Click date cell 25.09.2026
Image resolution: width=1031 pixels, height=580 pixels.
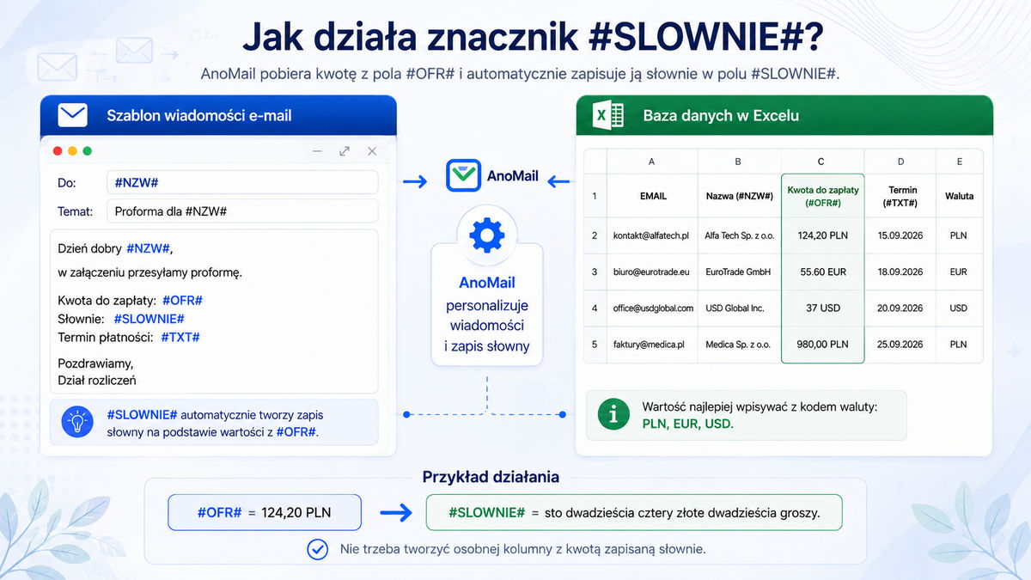tap(900, 345)
